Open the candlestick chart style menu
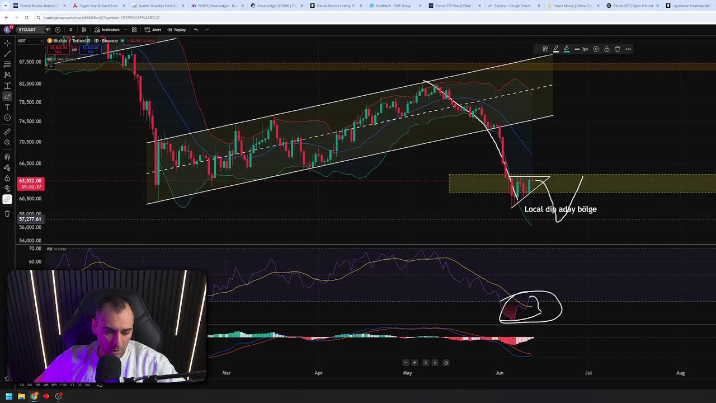The height and width of the screenshot is (403, 716). coord(84,30)
